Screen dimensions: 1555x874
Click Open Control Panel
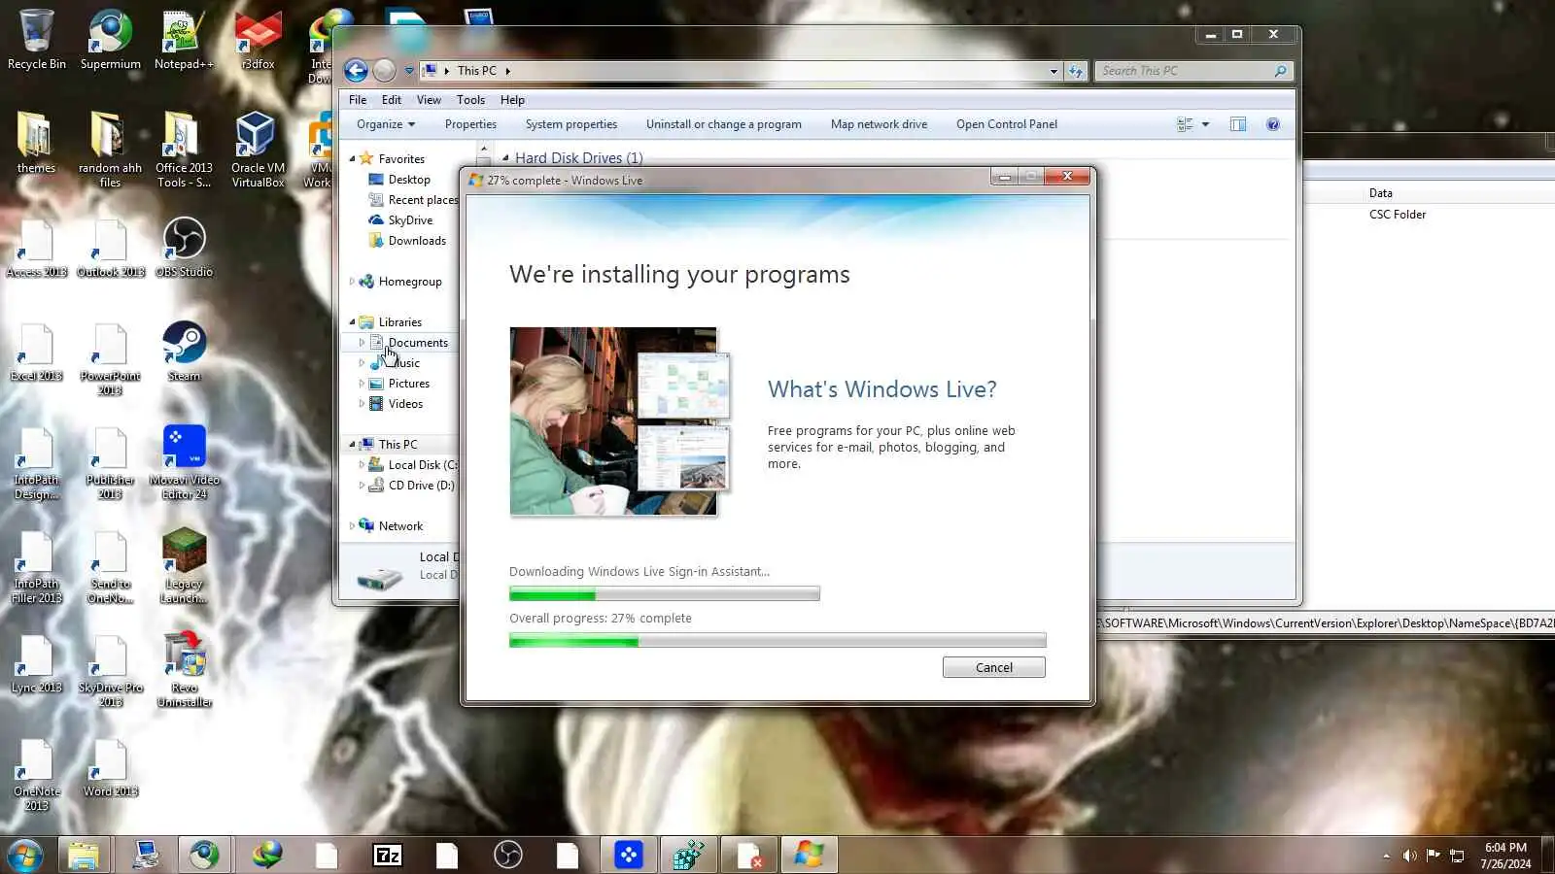click(x=1007, y=124)
